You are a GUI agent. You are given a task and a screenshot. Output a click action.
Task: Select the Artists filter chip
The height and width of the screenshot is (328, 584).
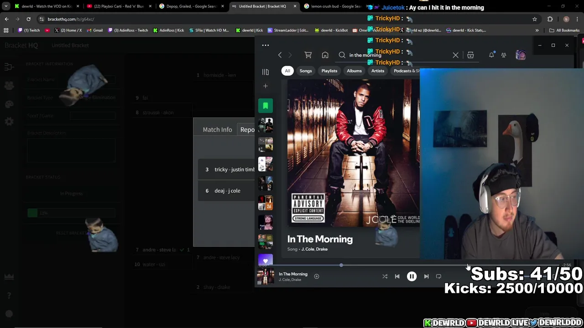click(x=378, y=71)
